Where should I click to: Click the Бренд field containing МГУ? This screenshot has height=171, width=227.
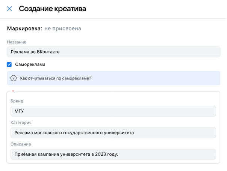click(113, 111)
